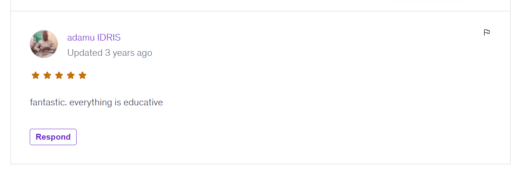Flag the review by adamu IDRIS
Screen dimensions: 523x174
click(487, 32)
